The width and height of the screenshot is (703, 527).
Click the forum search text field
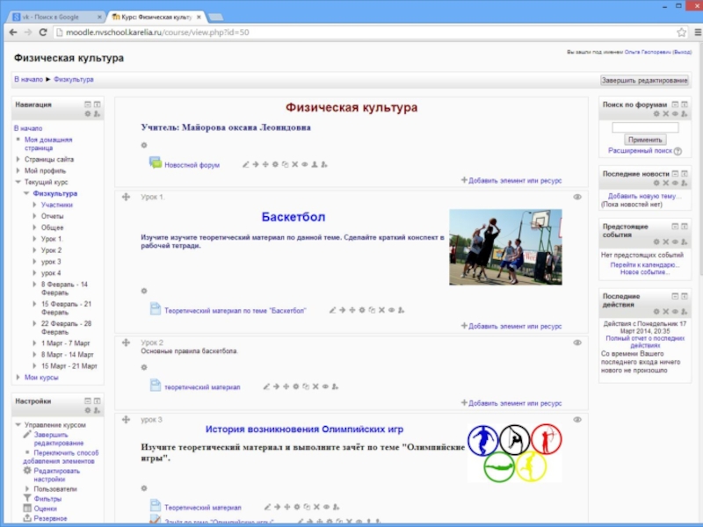pyautogui.click(x=645, y=126)
